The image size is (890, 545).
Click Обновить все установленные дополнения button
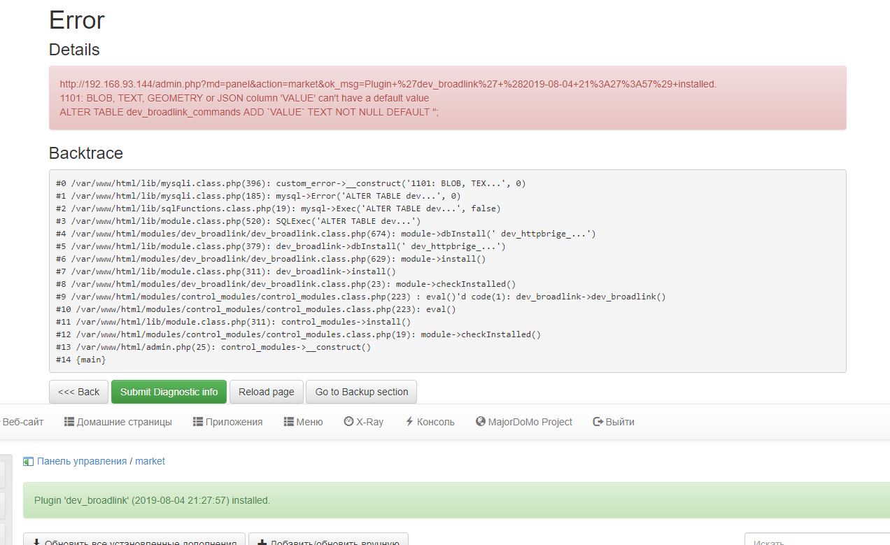(x=134, y=539)
